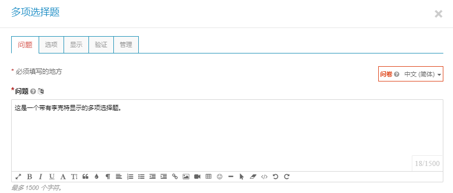Open text alignment option
The image size is (453, 193).
(119, 177)
